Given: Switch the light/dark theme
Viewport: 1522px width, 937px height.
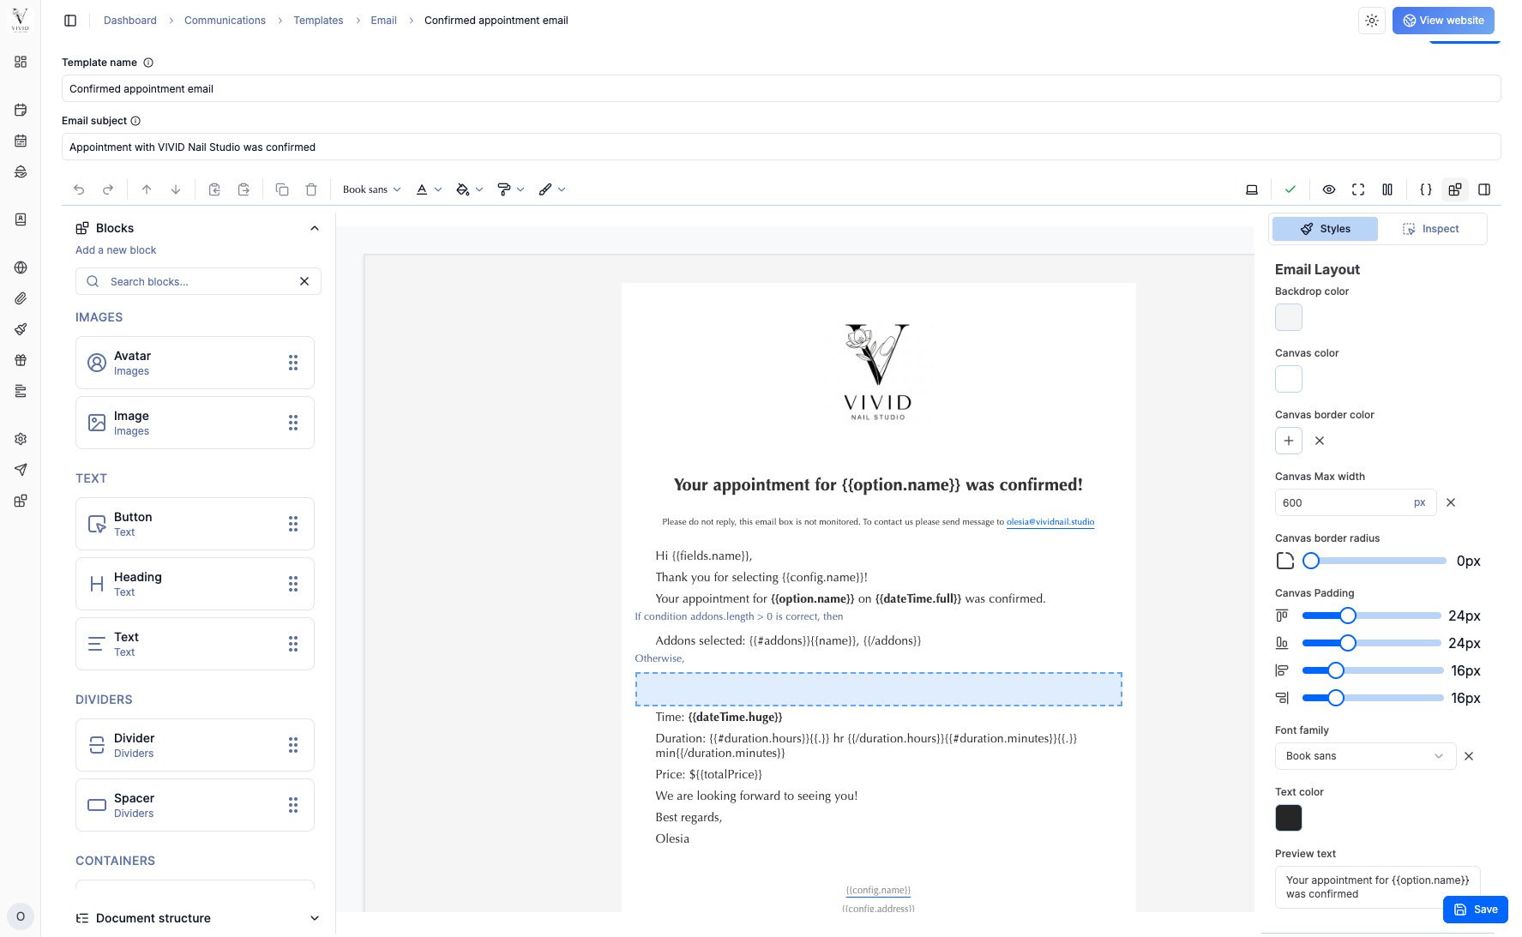Looking at the screenshot, I should point(1372,21).
